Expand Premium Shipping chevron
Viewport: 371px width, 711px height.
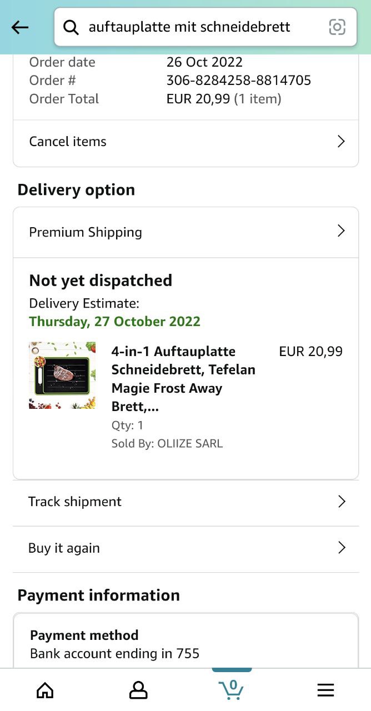(x=341, y=231)
